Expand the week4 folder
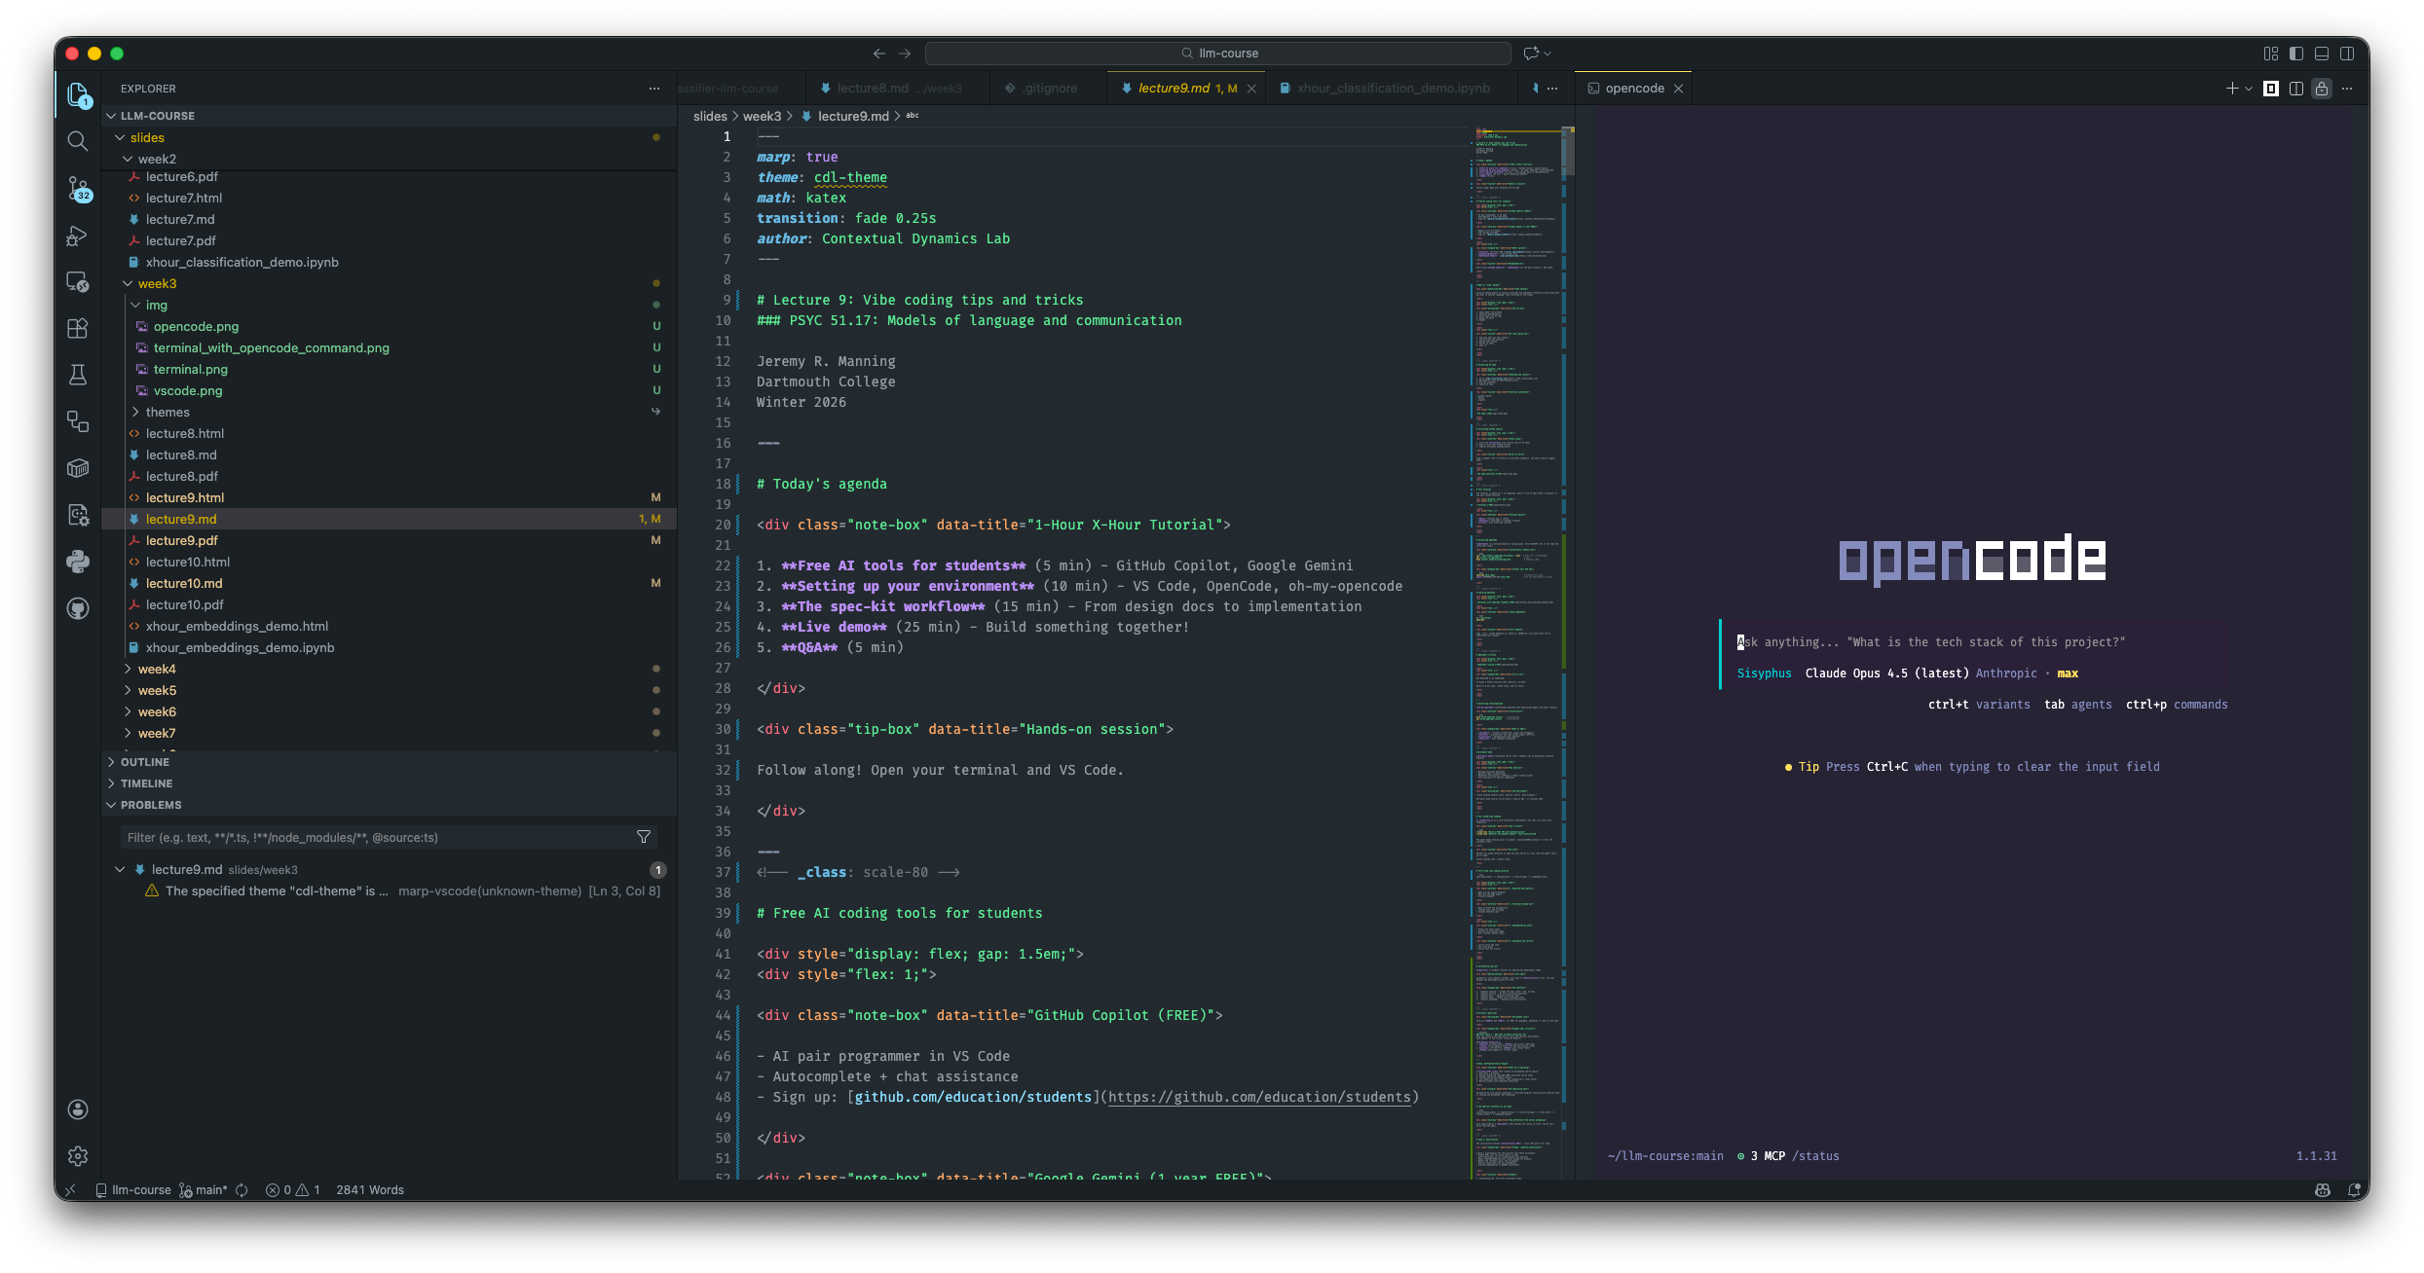 click(x=157, y=669)
